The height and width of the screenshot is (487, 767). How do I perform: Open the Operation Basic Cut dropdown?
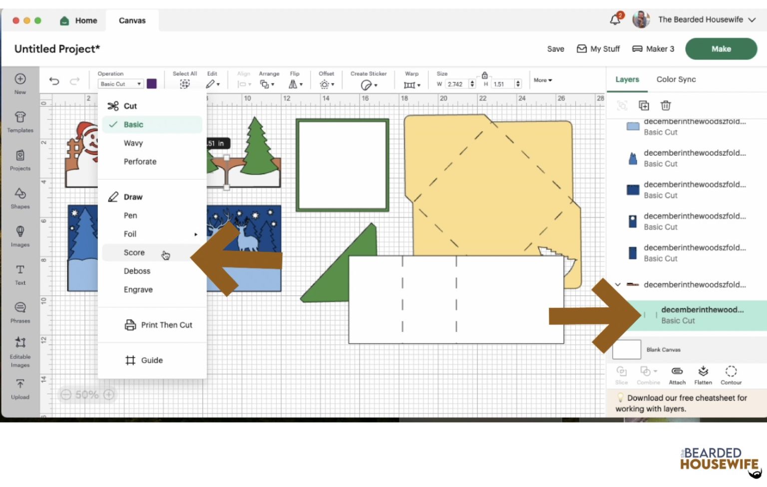pos(120,84)
